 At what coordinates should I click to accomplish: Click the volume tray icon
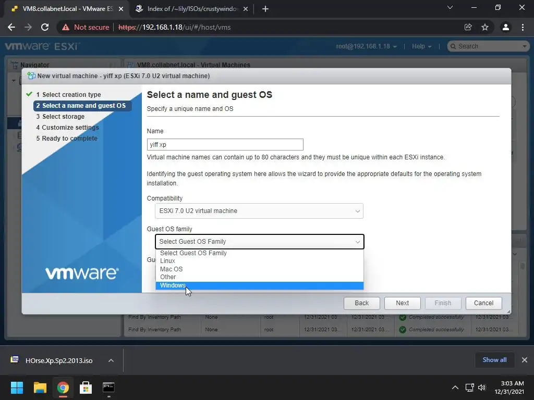(x=482, y=387)
